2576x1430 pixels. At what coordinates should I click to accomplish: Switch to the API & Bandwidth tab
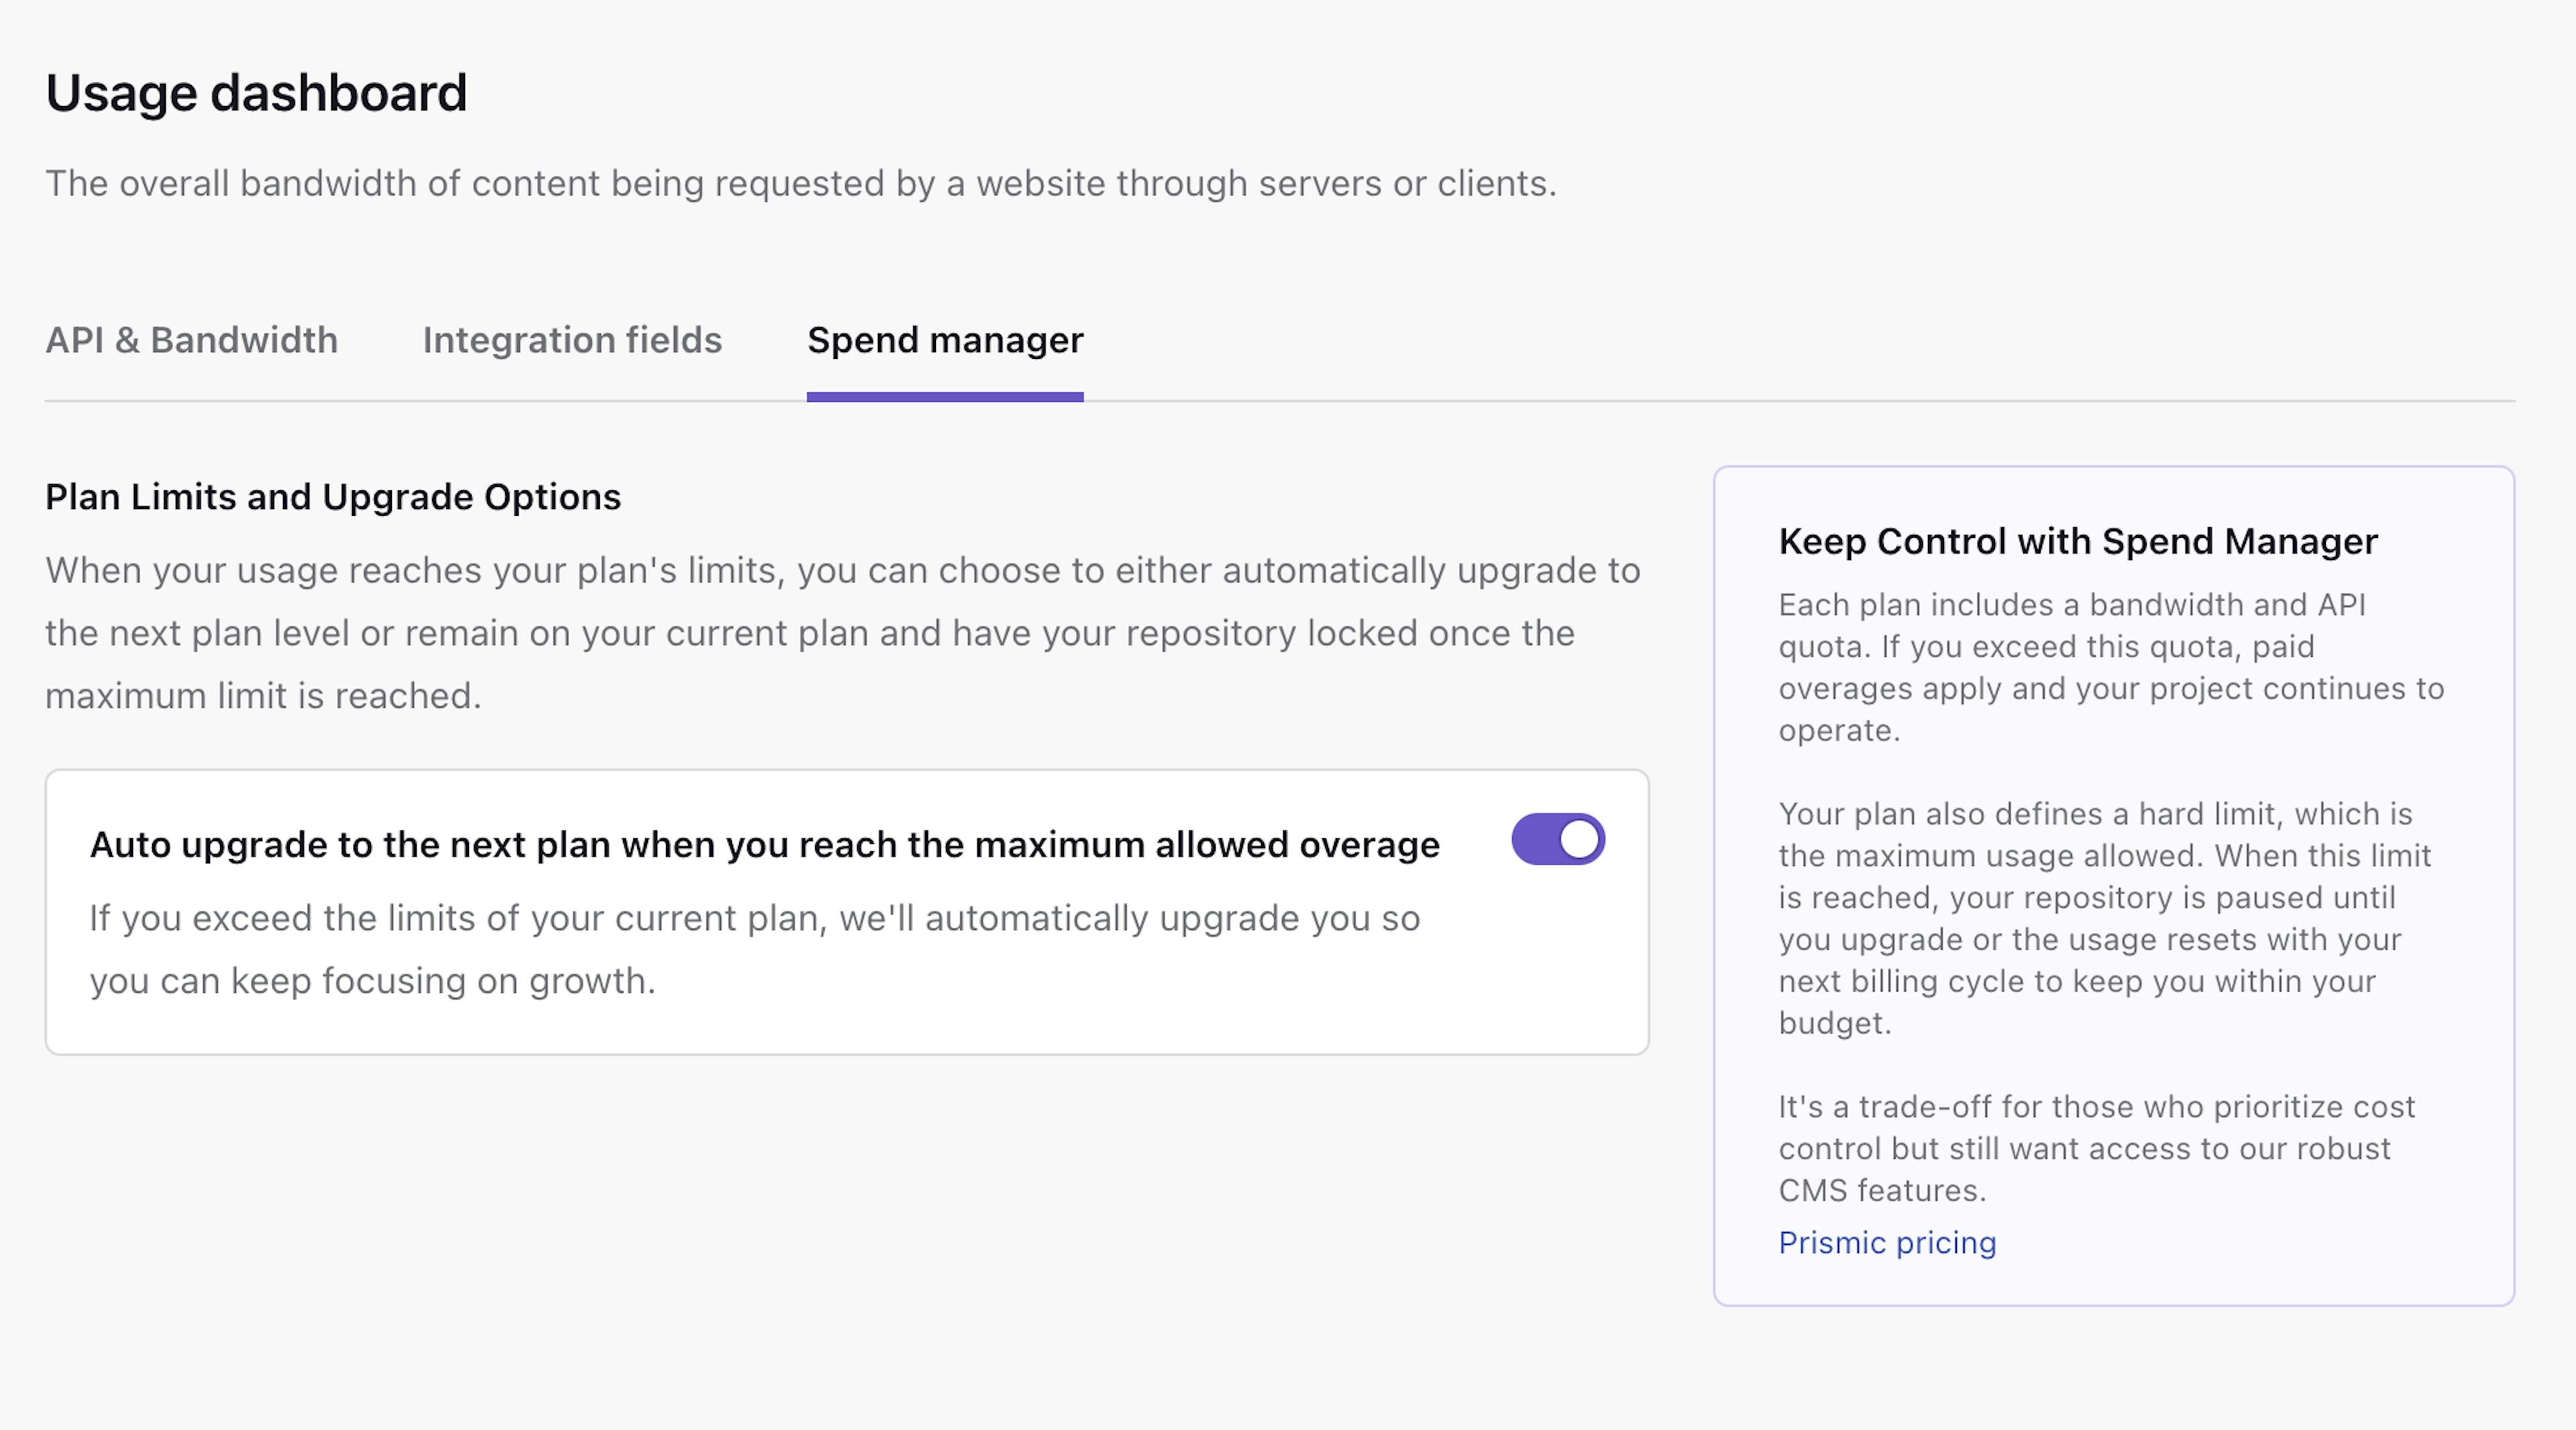[x=191, y=340]
